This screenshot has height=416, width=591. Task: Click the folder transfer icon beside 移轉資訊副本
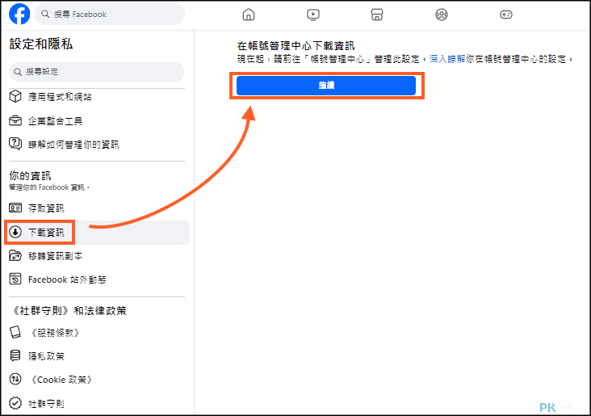click(15, 255)
